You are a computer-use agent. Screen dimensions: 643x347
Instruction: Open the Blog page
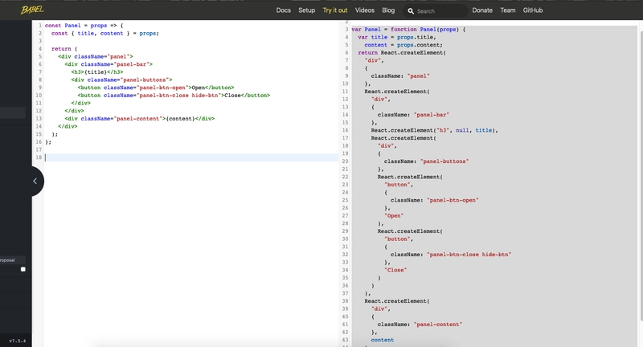pos(388,10)
